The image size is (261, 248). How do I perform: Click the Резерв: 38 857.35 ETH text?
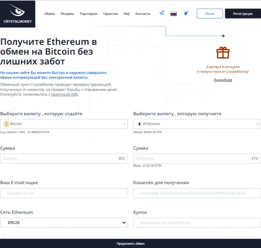[x=147, y=132]
